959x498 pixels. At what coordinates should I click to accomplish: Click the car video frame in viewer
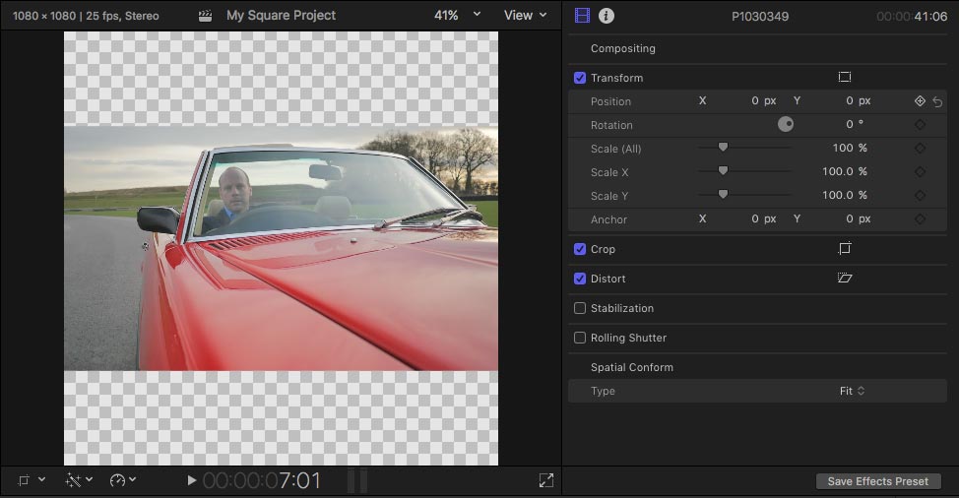282,248
